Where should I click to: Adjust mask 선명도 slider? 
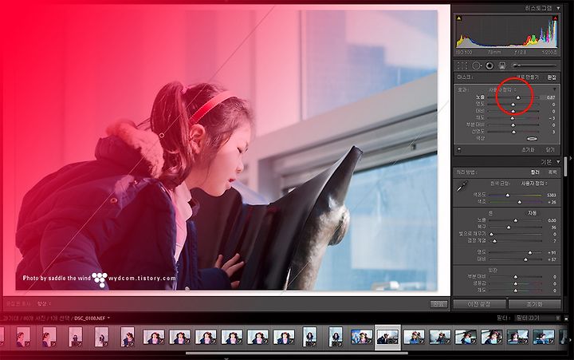coord(513,132)
